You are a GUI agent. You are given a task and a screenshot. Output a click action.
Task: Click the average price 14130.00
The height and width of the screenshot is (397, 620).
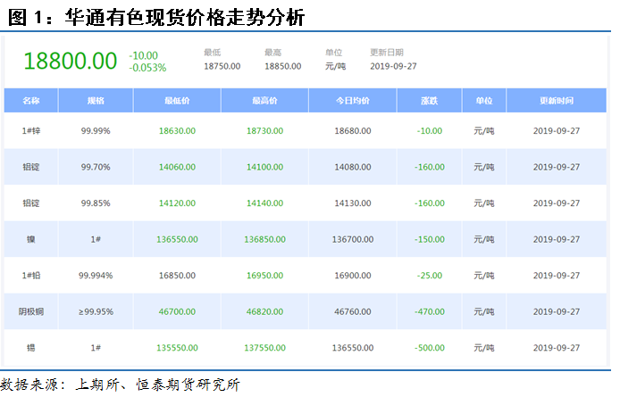353,203
